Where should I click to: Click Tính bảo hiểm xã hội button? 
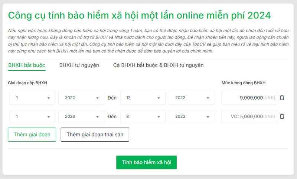(x=146, y=162)
